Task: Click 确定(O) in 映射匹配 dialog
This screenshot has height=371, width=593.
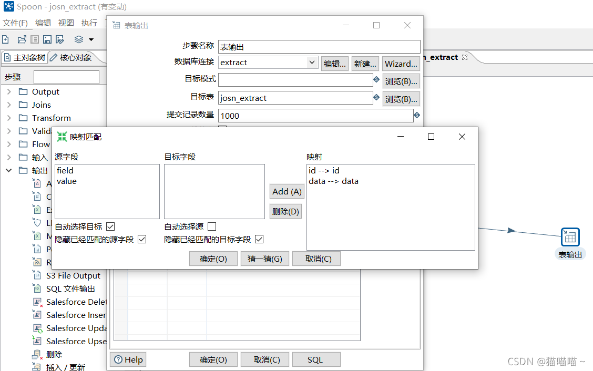Action: (213, 259)
